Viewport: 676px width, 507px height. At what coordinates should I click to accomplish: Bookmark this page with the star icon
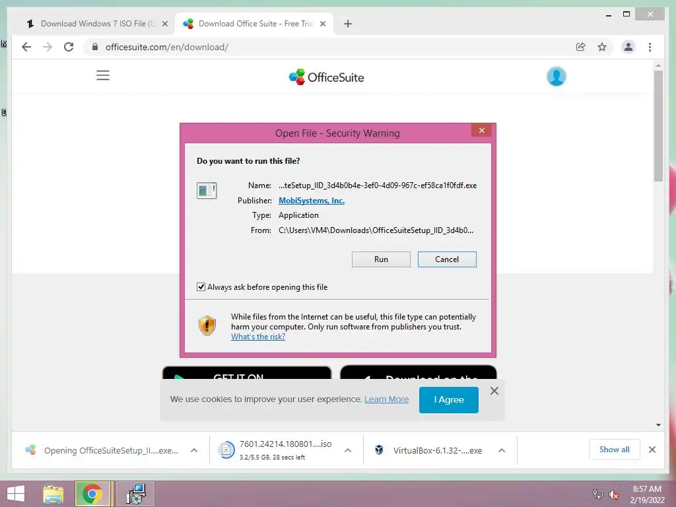602,47
